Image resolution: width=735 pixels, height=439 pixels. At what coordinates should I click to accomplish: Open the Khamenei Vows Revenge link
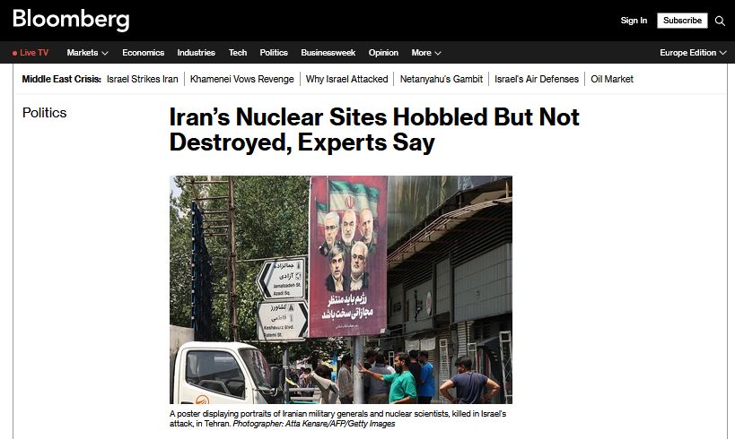point(242,79)
